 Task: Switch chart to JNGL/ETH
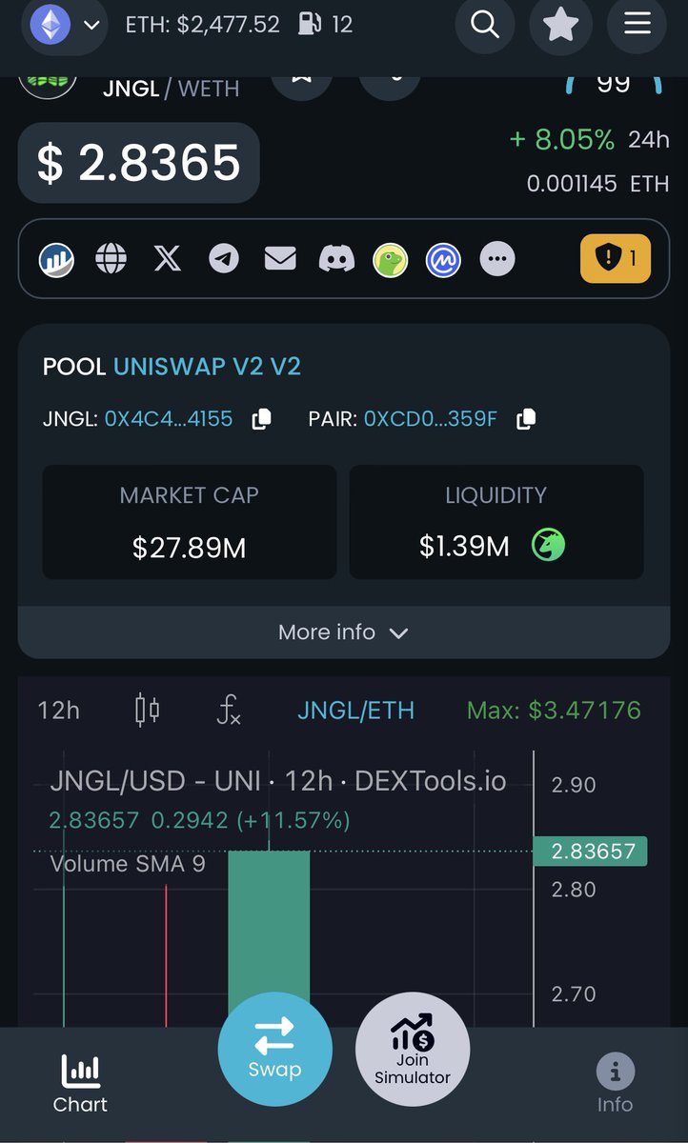[x=355, y=711]
